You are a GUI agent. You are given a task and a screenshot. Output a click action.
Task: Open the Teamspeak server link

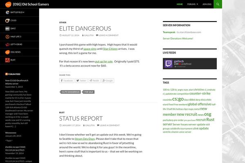pos(169,32)
